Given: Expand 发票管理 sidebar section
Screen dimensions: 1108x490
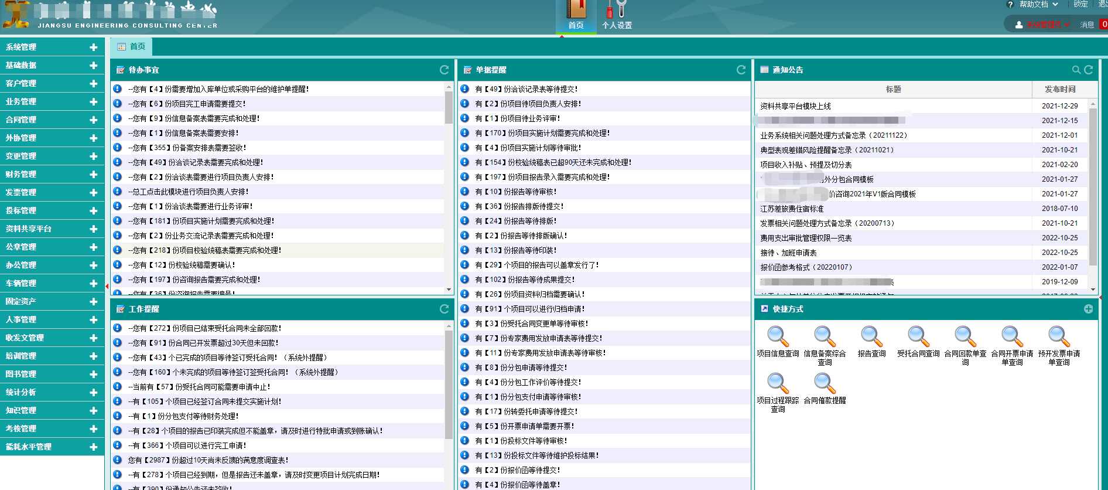Looking at the screenshot, I should [x=93, y=192].
